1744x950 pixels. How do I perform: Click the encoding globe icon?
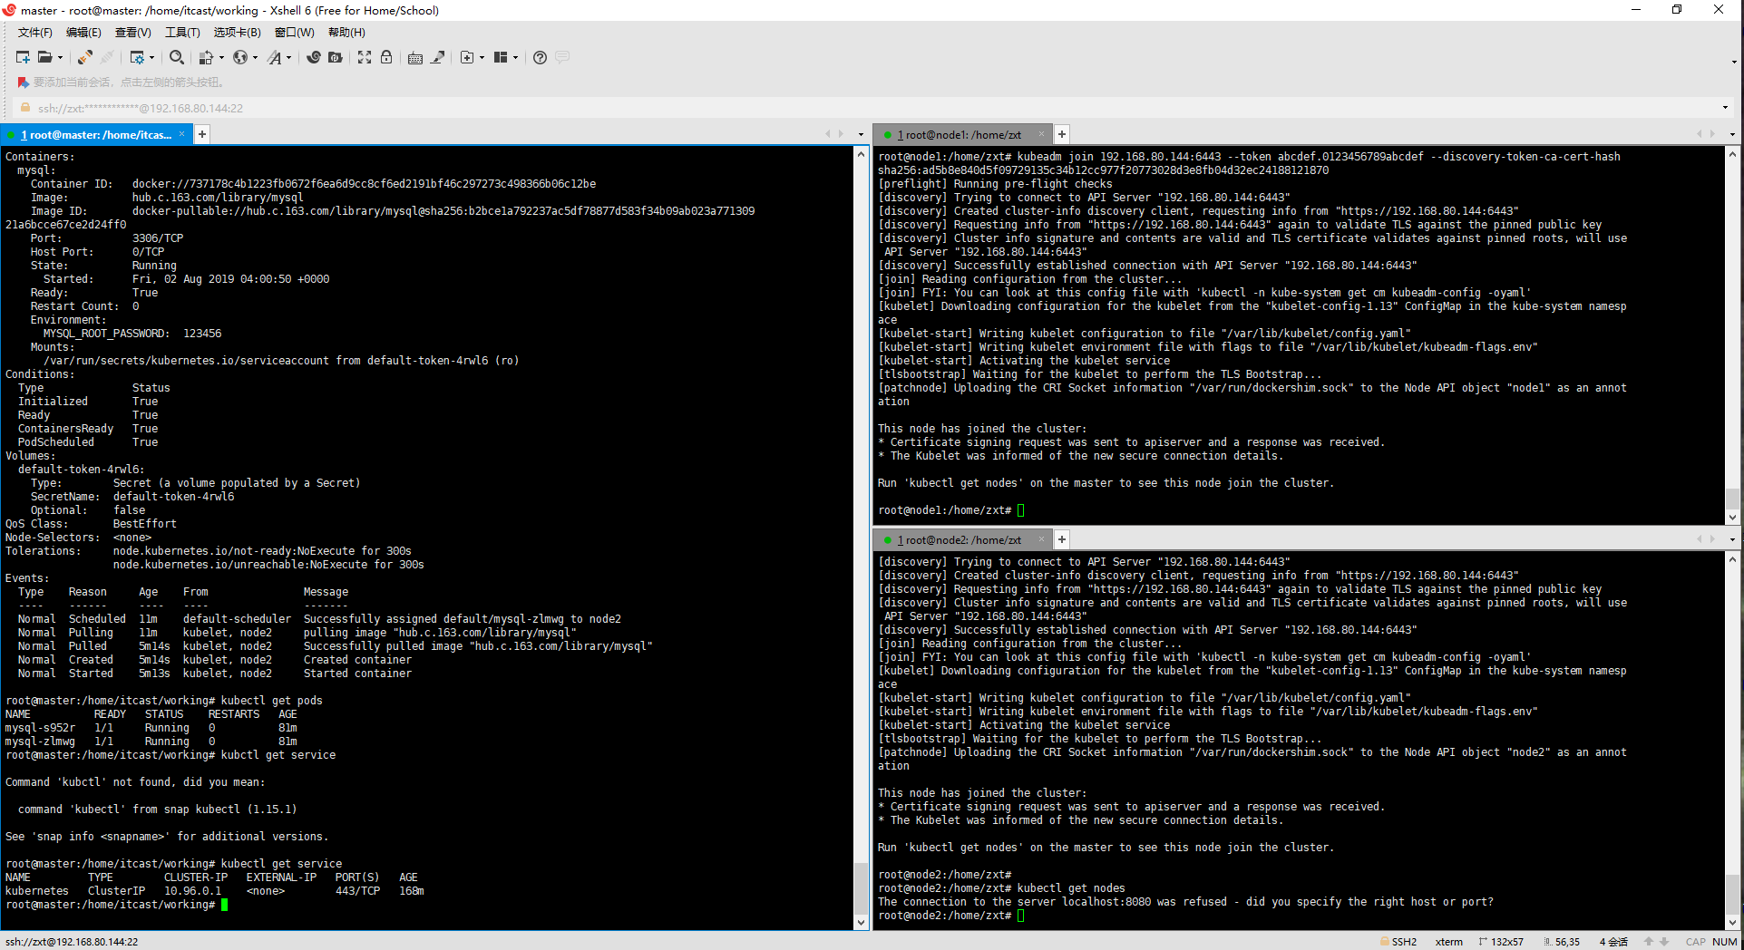click(240, 57)
